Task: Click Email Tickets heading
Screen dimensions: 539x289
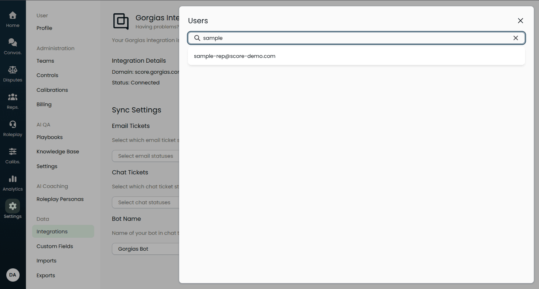Action: click(x=131, y=126)
